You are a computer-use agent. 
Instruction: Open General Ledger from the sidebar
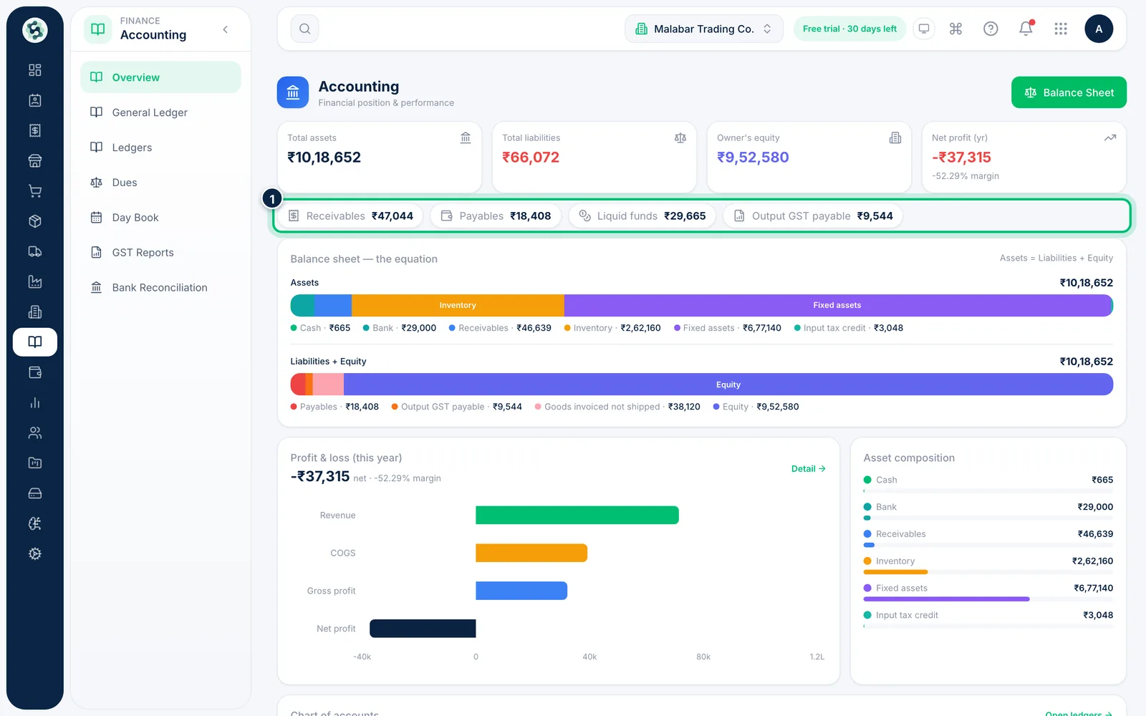click(160, 112)
